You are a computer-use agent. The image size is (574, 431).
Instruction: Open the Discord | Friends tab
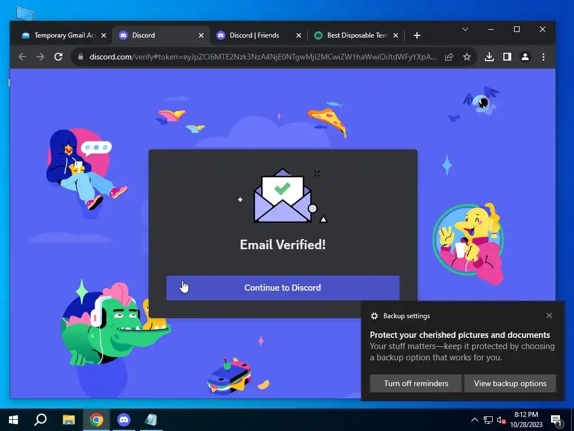259,35
